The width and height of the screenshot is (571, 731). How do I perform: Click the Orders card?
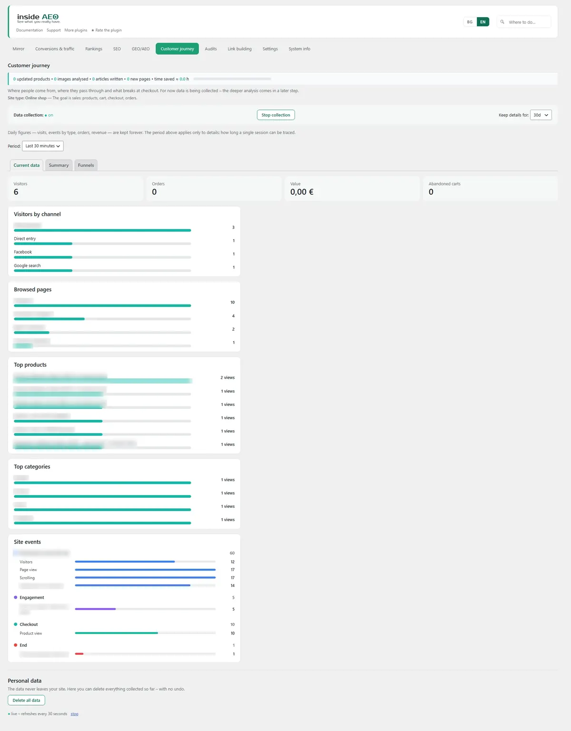[x=214, y=188]
